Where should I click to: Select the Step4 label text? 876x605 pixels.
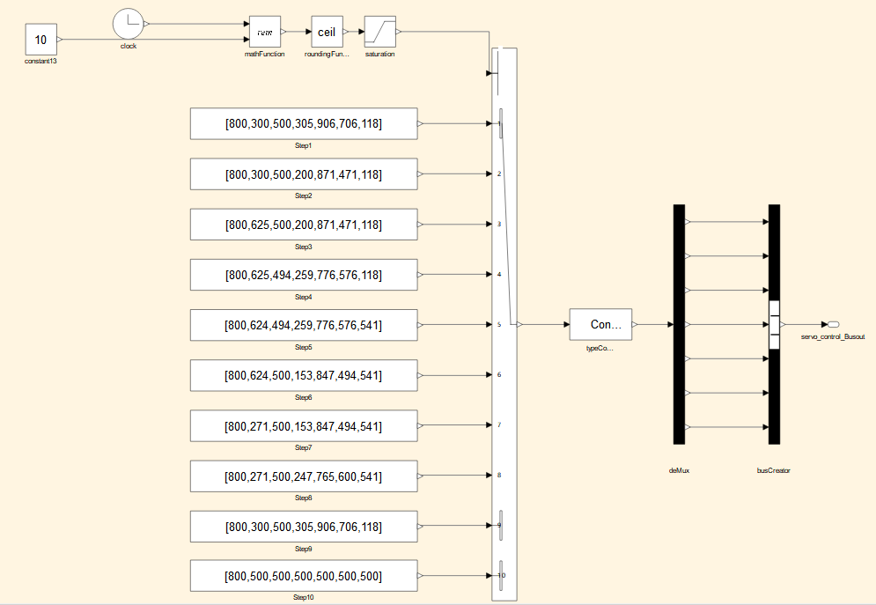(x=304, y=298)
